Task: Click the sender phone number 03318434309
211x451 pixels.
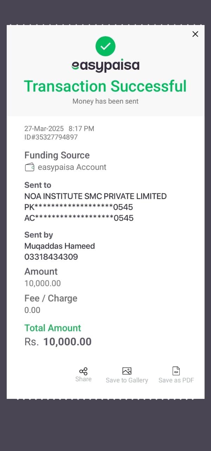Action: coord(51,257)
